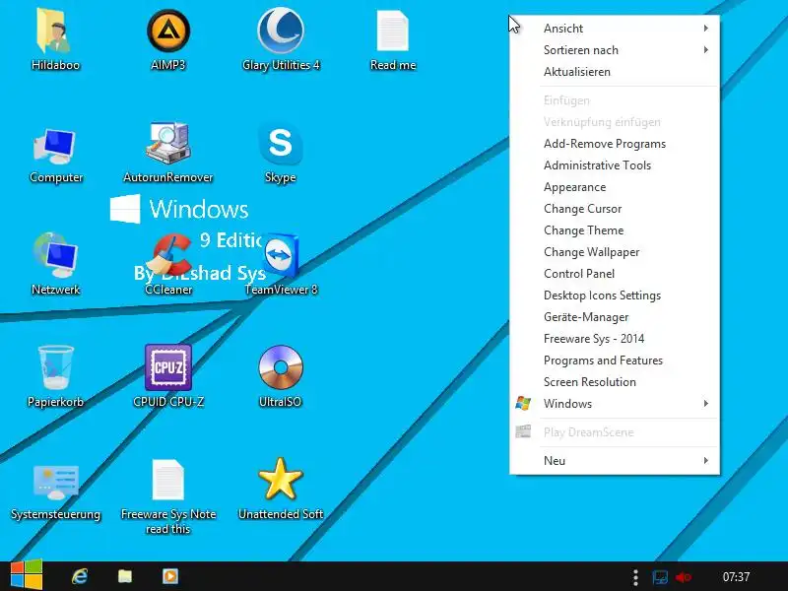Open Geräte-Manager from context menu
Viewport: 788px width, 591px height.
click(614, 317)
